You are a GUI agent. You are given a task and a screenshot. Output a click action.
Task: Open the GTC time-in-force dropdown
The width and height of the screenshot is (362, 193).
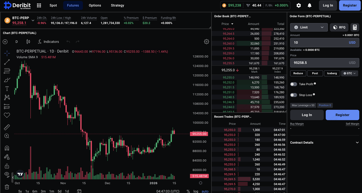pyautogui.click(x=350, y=73)
